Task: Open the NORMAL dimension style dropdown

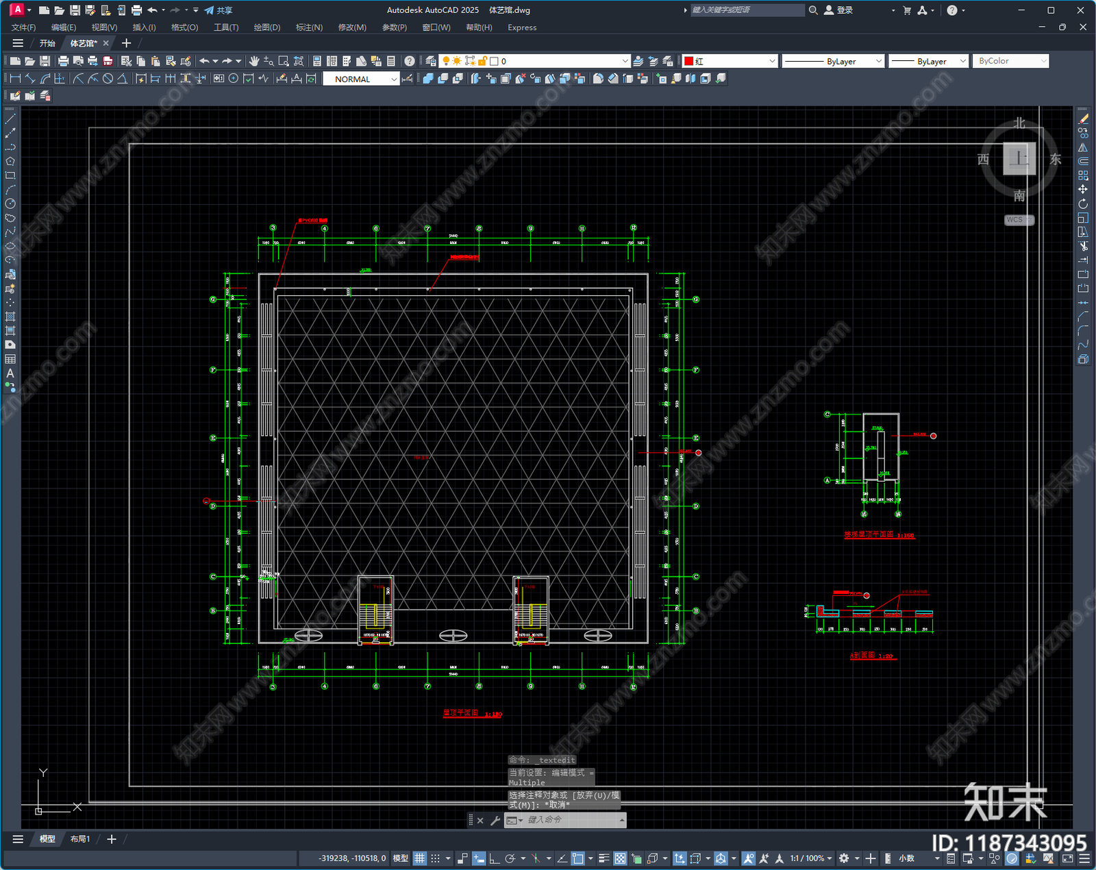Action: point(361,79)
